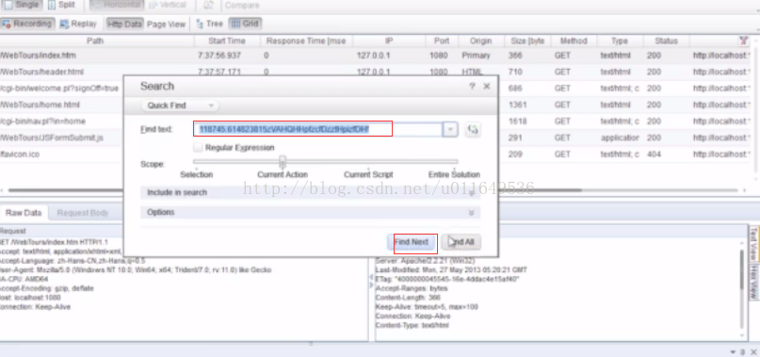Click the IP column header
The image size is (760, 357).
pyautogui.click(x=389, y=41)
